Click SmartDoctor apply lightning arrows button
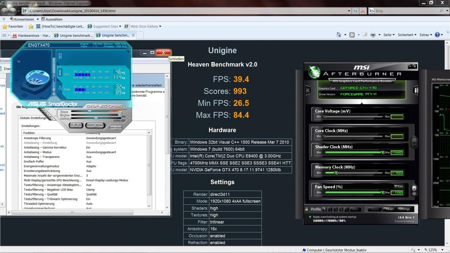The image size is (450, 253). tap(95, 125)
